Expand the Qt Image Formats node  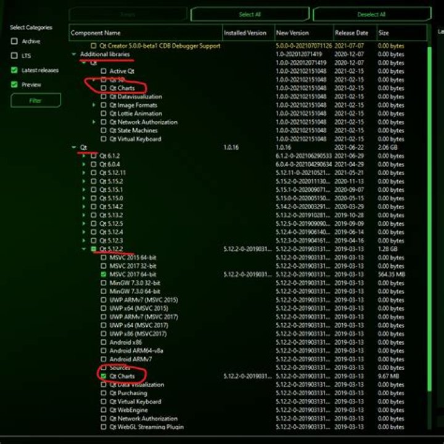[94, 105]
